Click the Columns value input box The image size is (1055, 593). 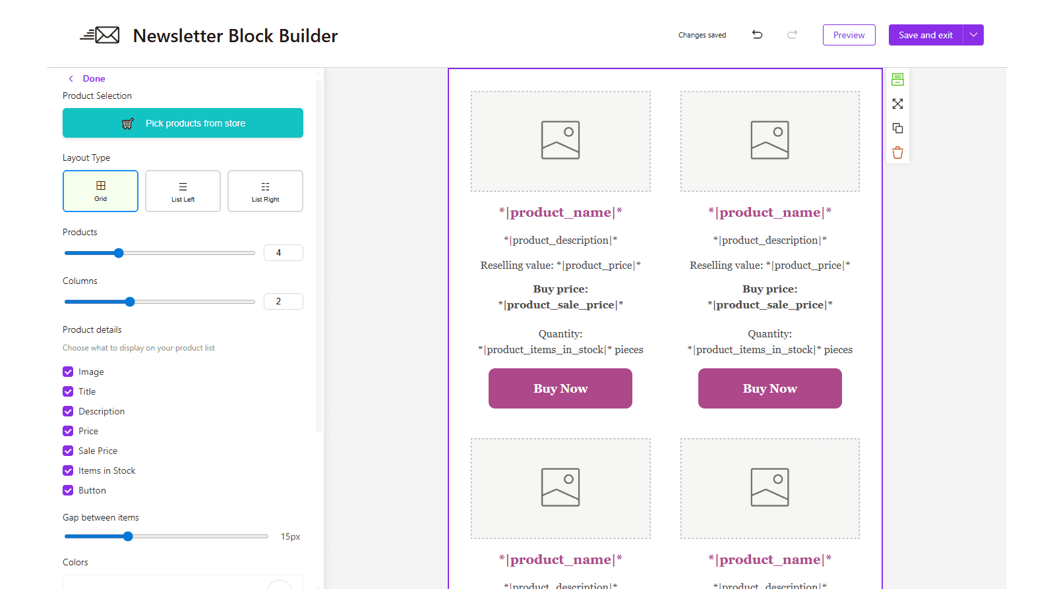coord(283,301)
